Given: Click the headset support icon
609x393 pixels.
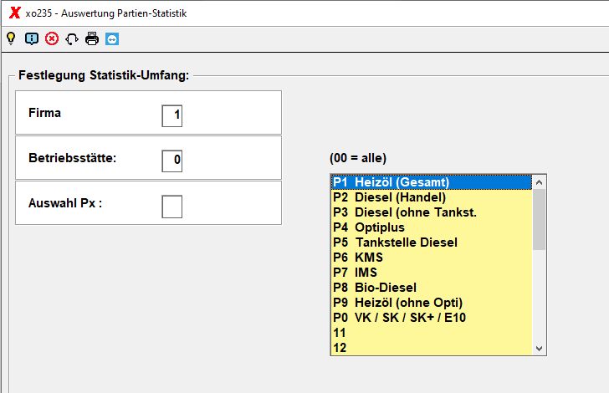Looking at the screenshot, I should tap(72, 39).
